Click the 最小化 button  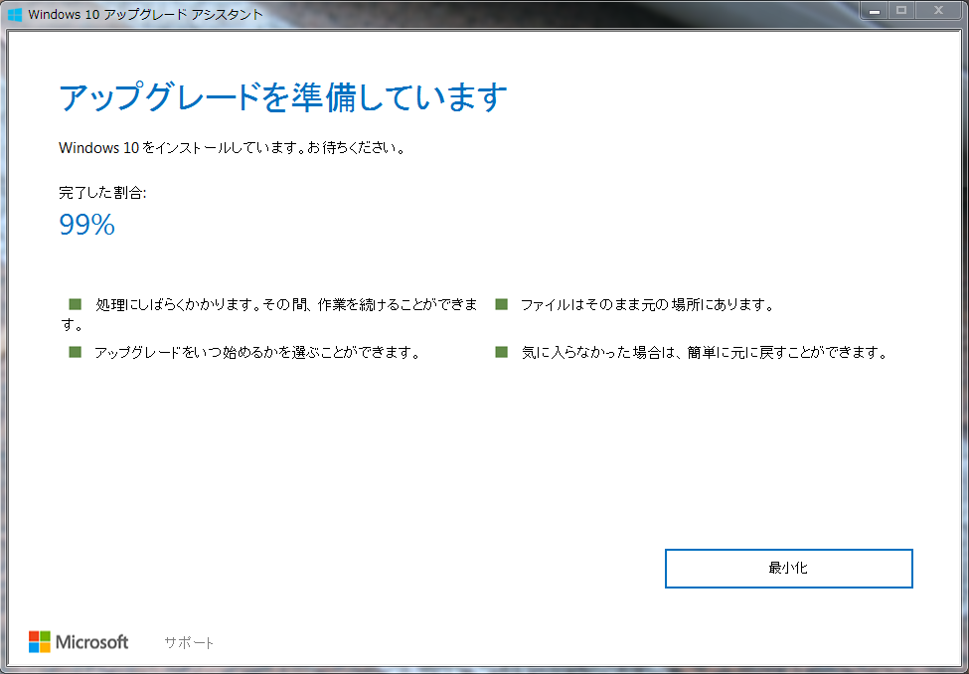[x=788, y=569]
